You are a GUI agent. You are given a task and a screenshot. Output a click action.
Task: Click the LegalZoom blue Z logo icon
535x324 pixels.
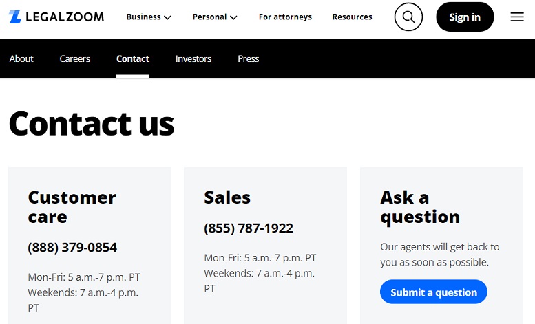(x=15, y=17)
